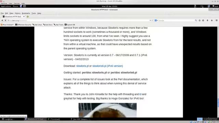The width and height of the screenshot is (219, 123).
Task: Open the Applications menu
Action: click(x=6, y=6)
